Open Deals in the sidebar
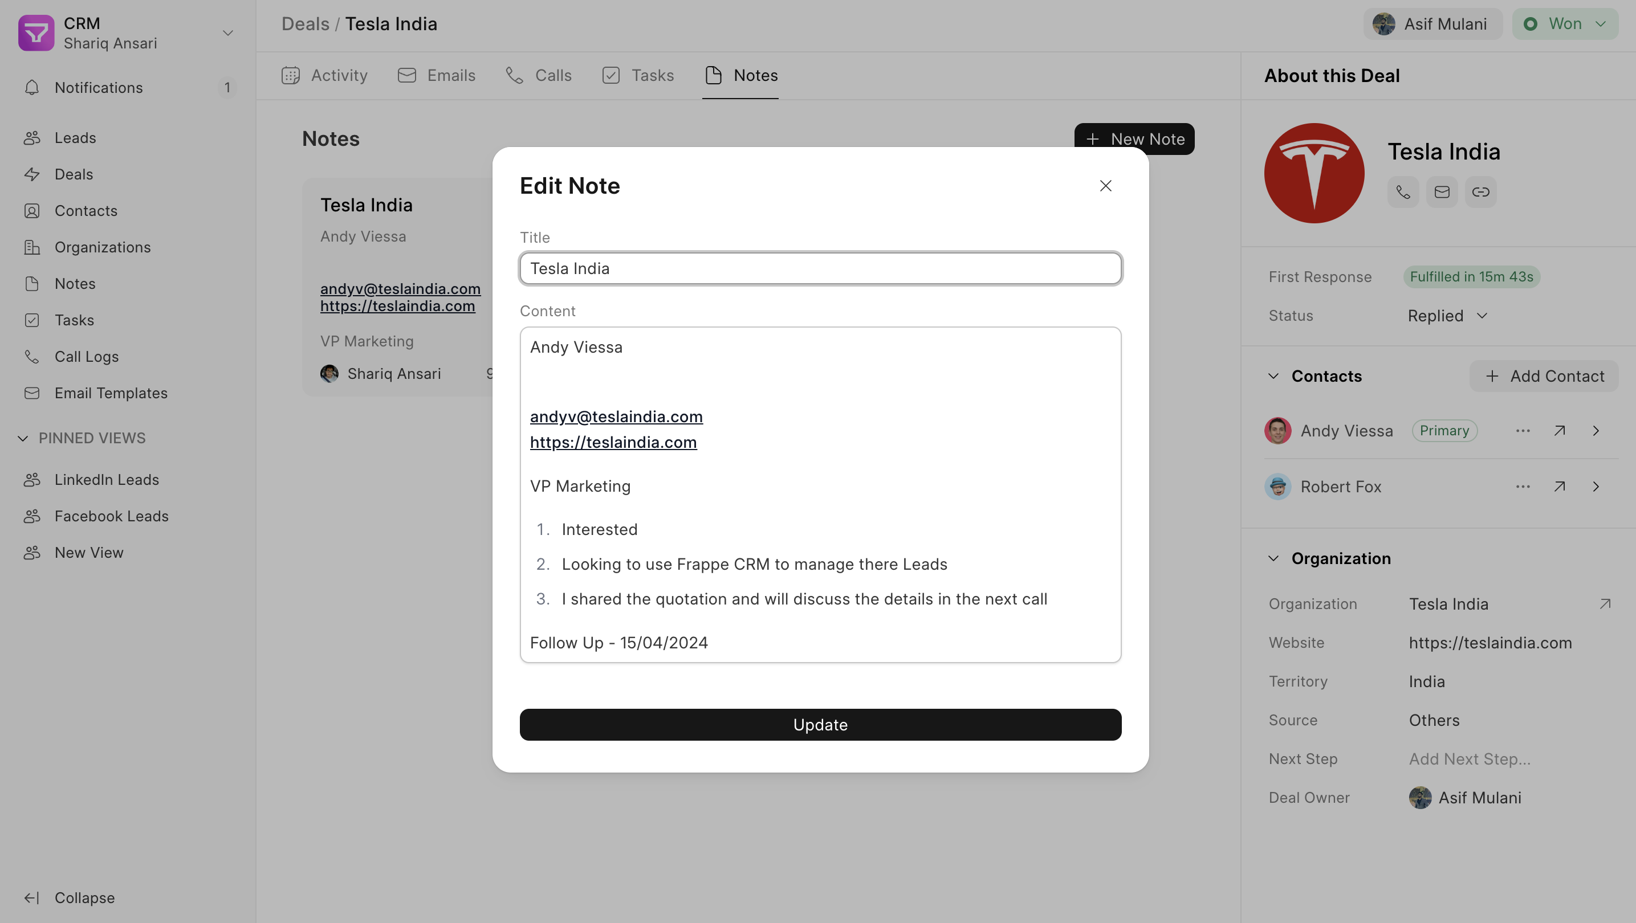Viewport: 1636px width, 923px height. click(x=128, y=174)
